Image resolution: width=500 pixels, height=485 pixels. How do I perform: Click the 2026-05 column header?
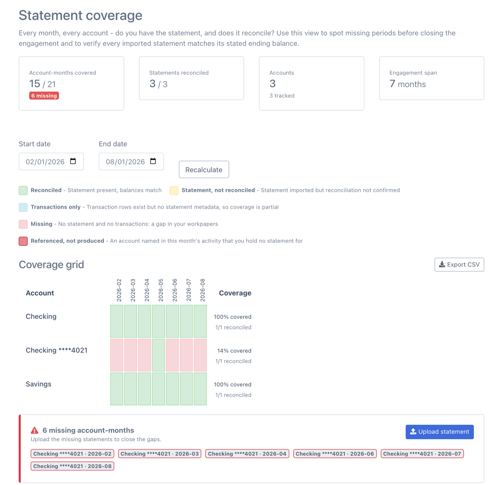(x=161, y=290)
